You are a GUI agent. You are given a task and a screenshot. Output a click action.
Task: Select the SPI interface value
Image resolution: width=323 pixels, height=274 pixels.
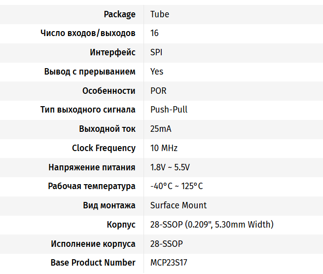tap(156, 52)
